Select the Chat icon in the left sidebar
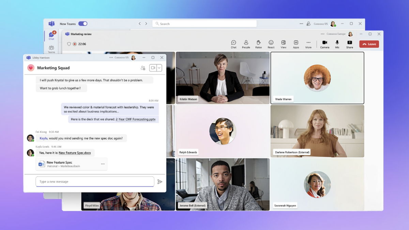This screenshot has width=409, height=230. (51, 36)
